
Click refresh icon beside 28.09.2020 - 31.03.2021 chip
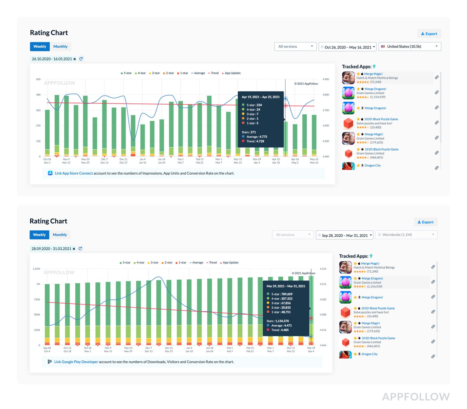(x=80, y=249)
